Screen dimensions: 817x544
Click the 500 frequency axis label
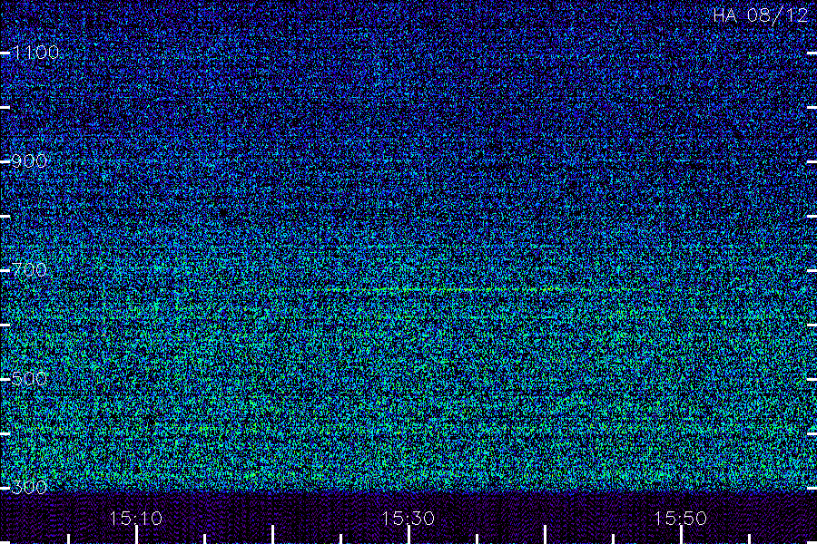[29, 379]
